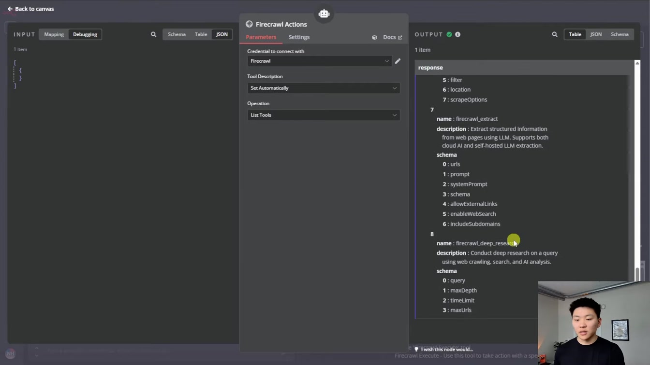Click item 7 : scrapeOptions

465,99
